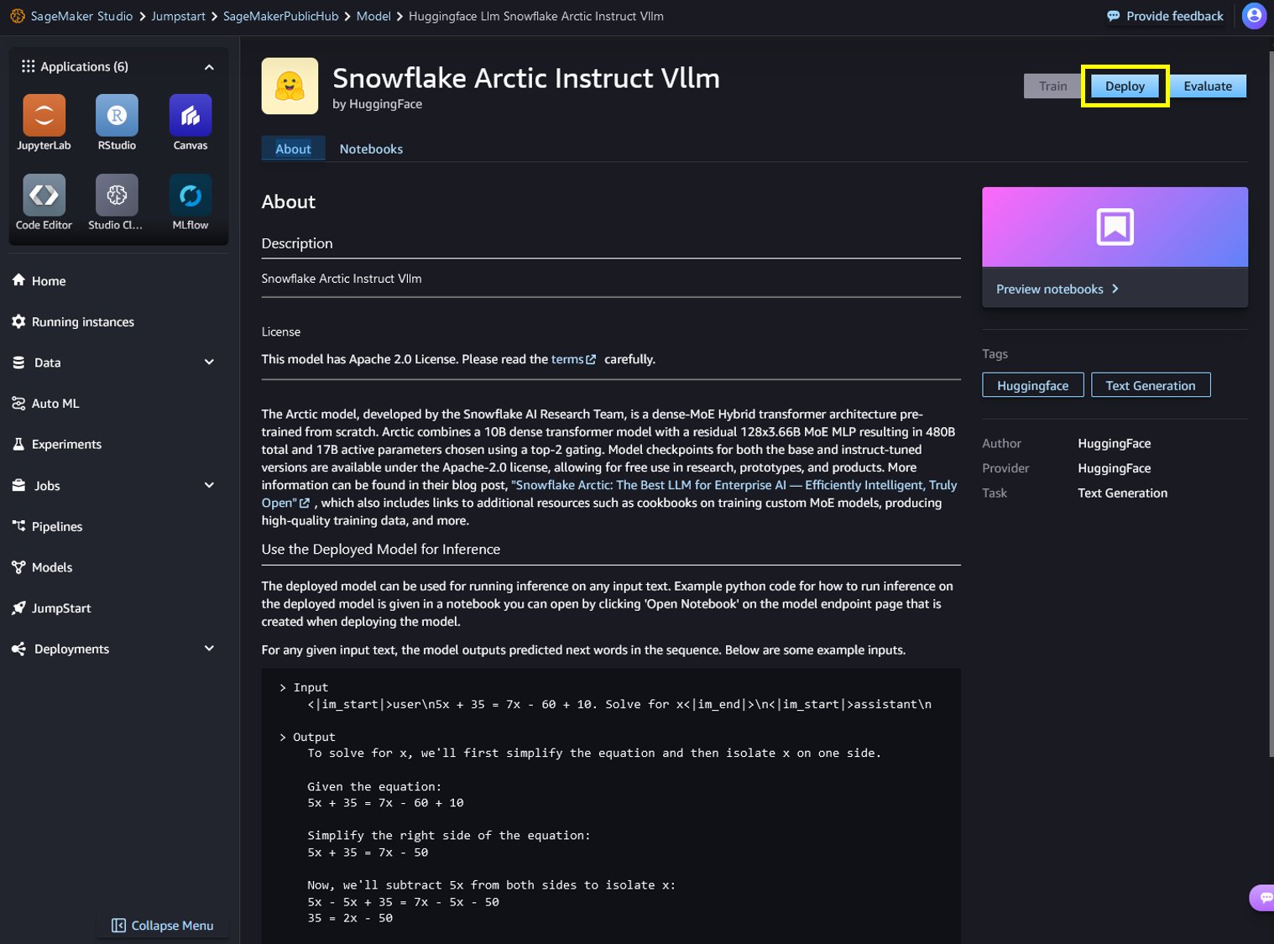Click the Deploy button
This screenshot has height=944, width=1274.
point(1125,86)
